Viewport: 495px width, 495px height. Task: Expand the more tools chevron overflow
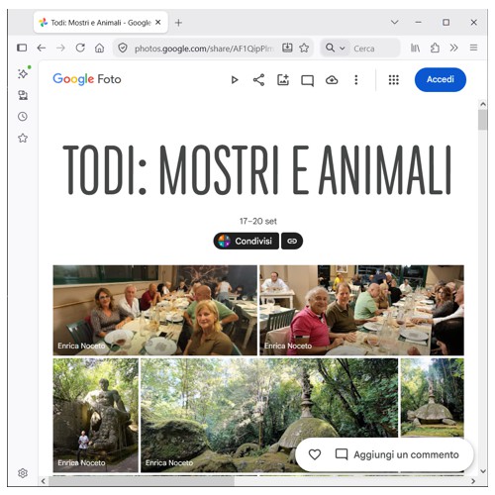point(454,49)
